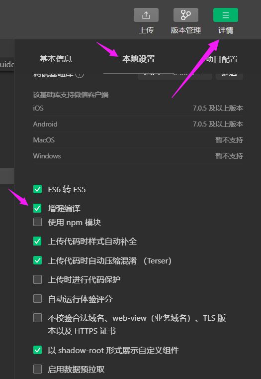This screenshot has width=261, height=379.
Task: Toggle shadow-root 形式展示自定义组件 checkbox
Action: tap(37, 350)
